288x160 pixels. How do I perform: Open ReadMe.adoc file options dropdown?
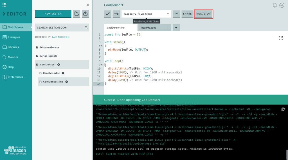pos(63,73)
